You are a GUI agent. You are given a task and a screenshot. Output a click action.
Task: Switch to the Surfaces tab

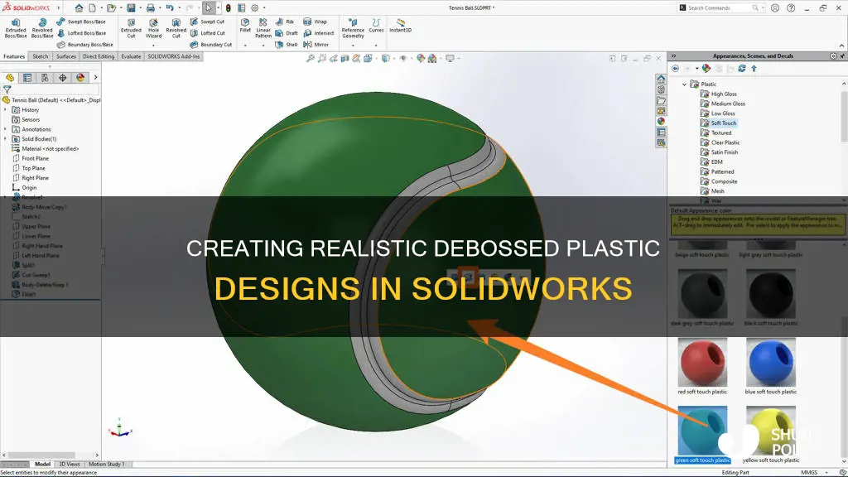coord(66,56)
